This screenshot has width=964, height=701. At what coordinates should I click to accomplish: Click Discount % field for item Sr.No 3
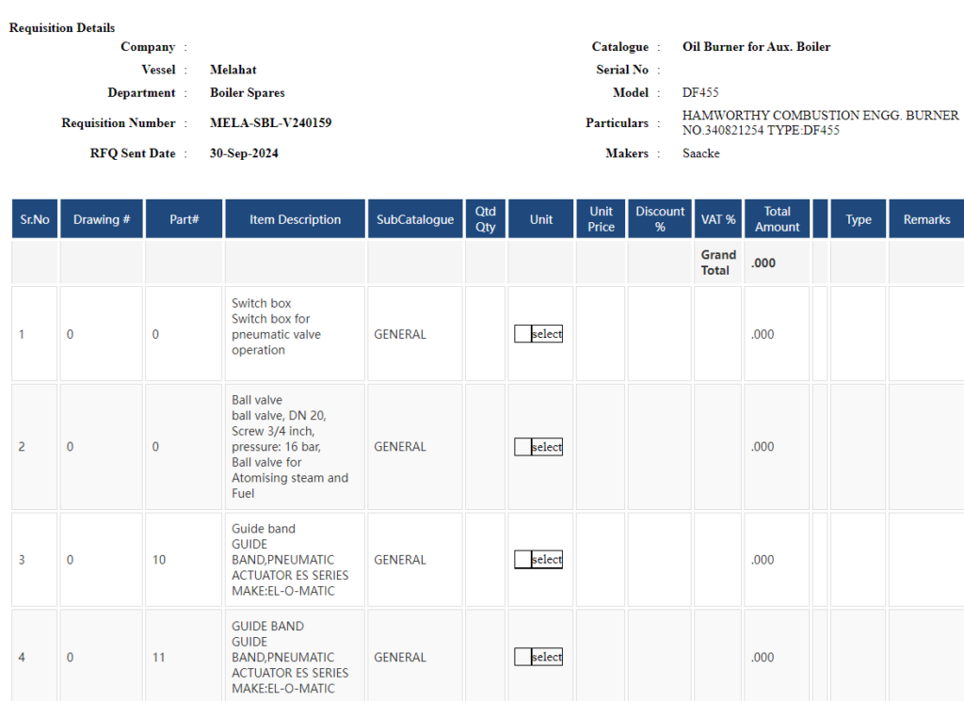point(660,560)
